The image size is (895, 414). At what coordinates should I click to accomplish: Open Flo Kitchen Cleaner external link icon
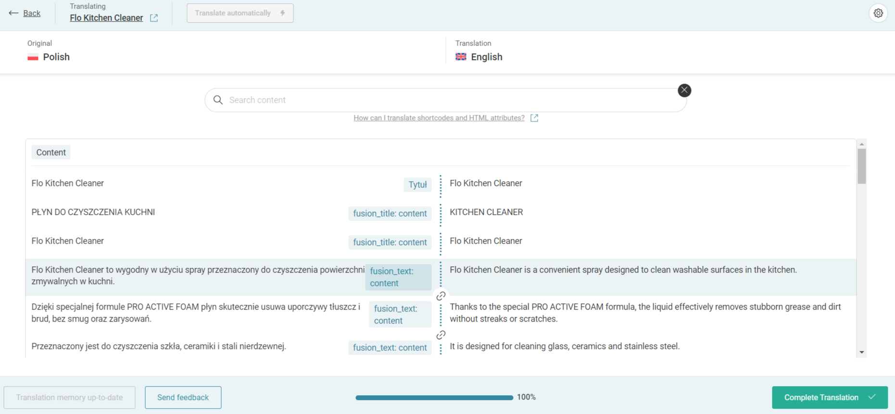tap(154, 18)
